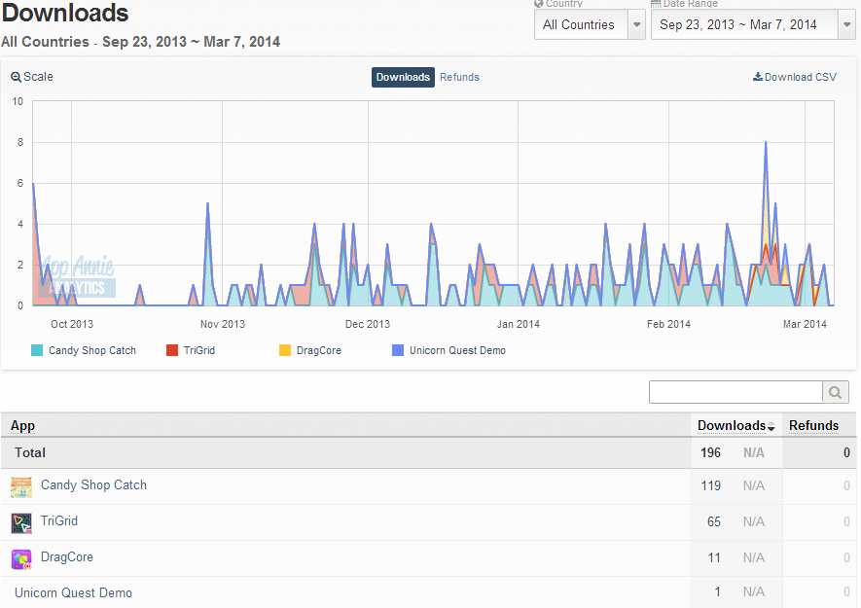Image resolution: width=861 pixels, height=608 pixels.
Task: Sort the table by Refunds column
Action: point(813,426)
